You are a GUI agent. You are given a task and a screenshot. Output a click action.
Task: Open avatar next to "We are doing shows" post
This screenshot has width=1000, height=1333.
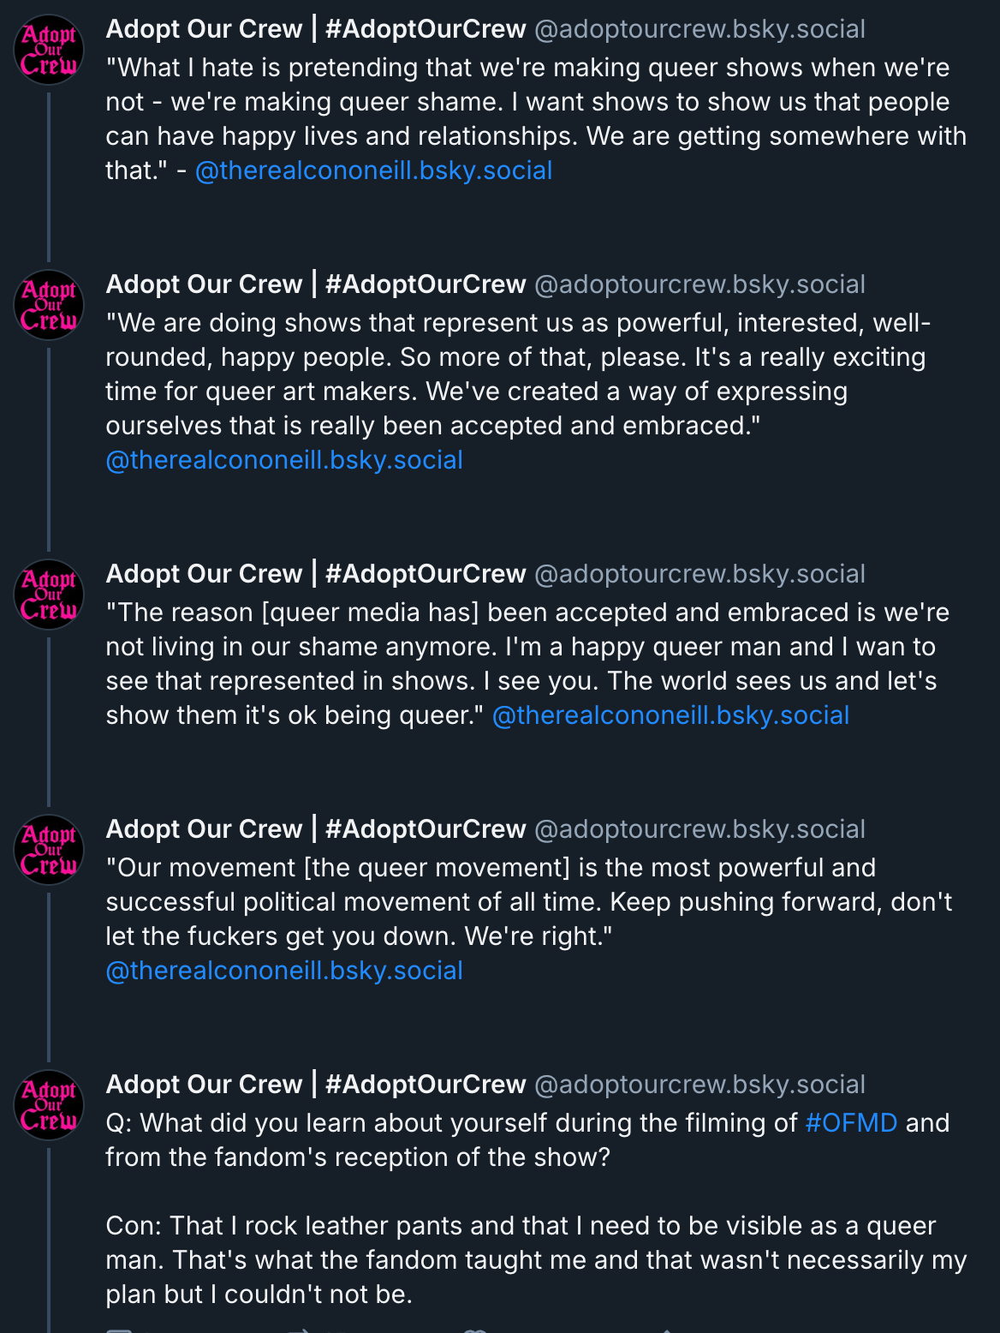pyautogui.click(x=49, y=306)
